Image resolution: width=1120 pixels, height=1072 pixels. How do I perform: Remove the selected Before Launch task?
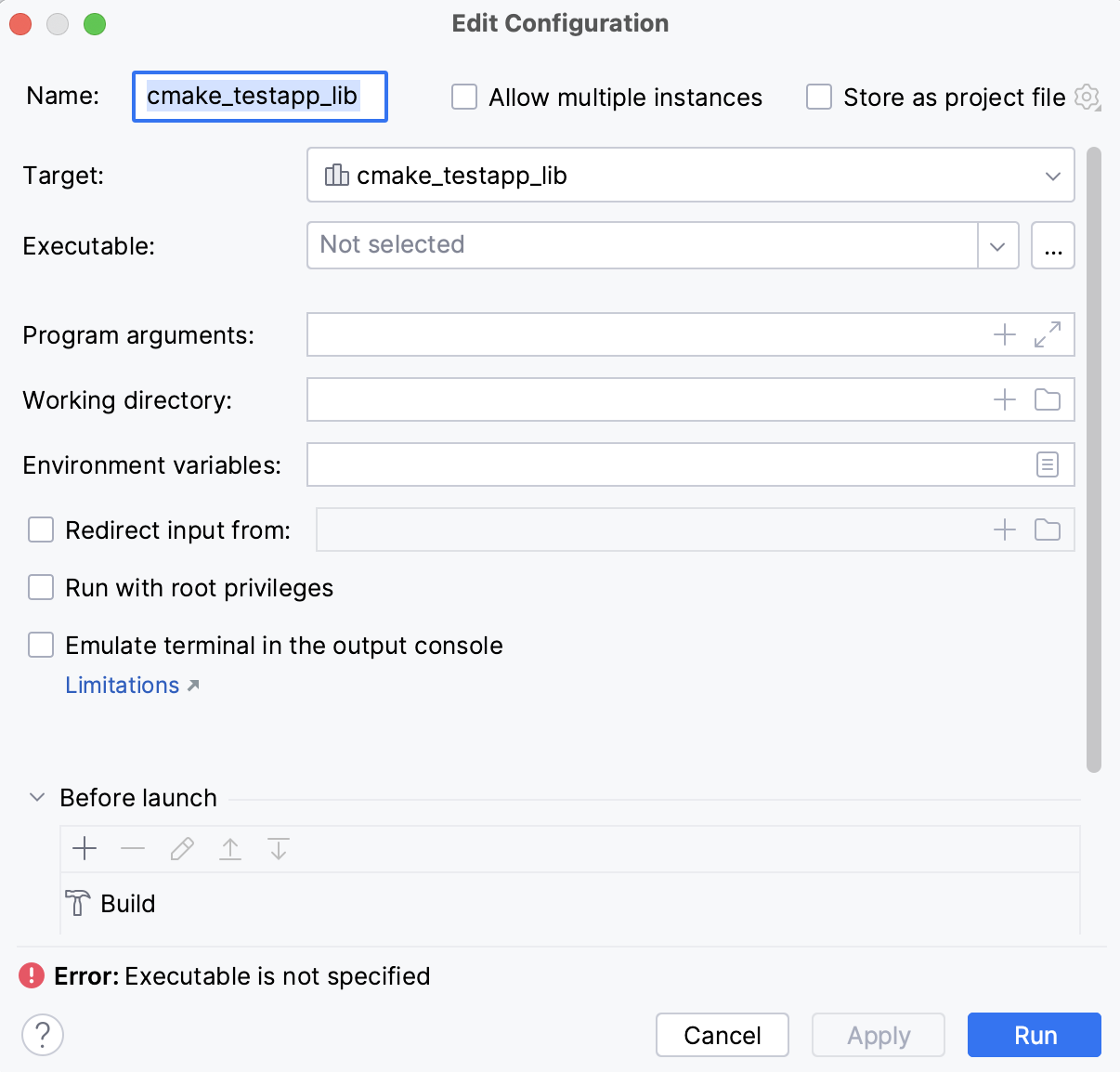133,848
